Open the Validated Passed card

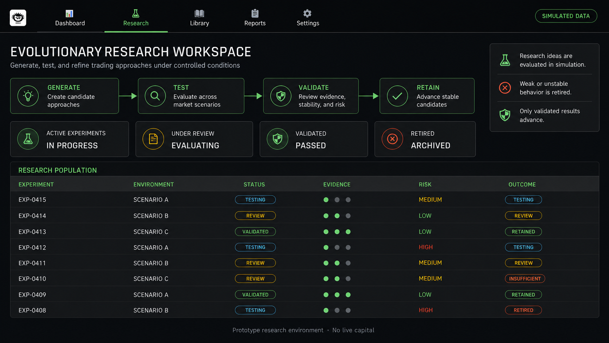pos(314,139)
